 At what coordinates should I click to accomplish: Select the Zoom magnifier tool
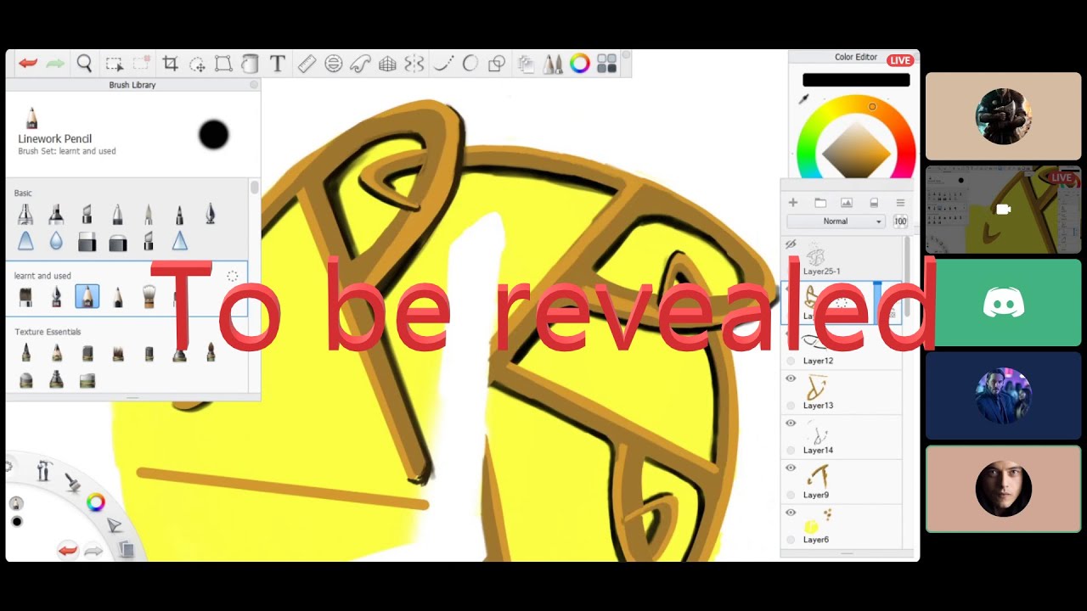[84, 64]
